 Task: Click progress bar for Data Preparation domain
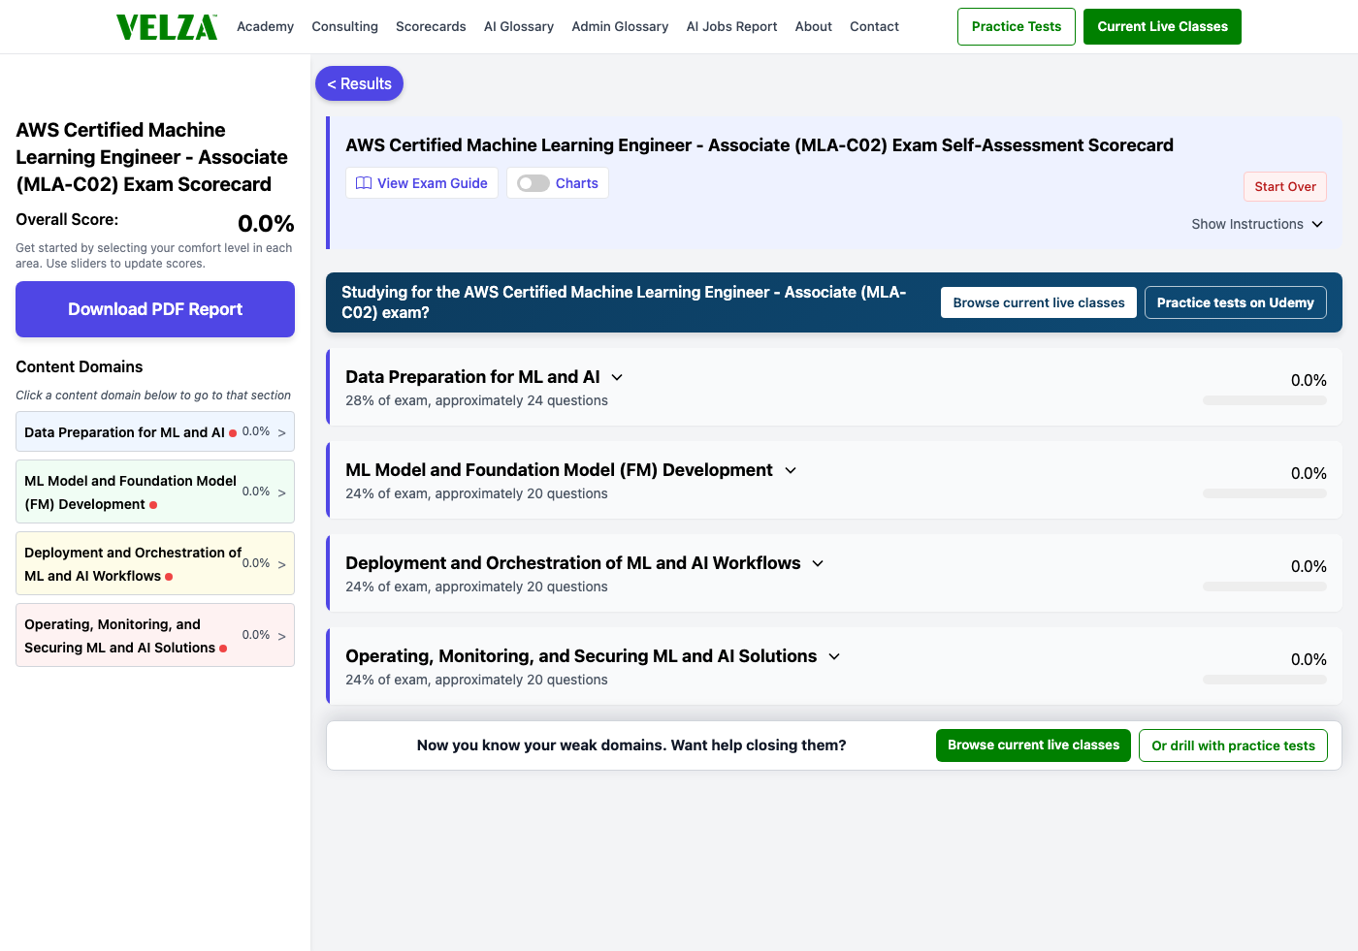point(1265,400)
